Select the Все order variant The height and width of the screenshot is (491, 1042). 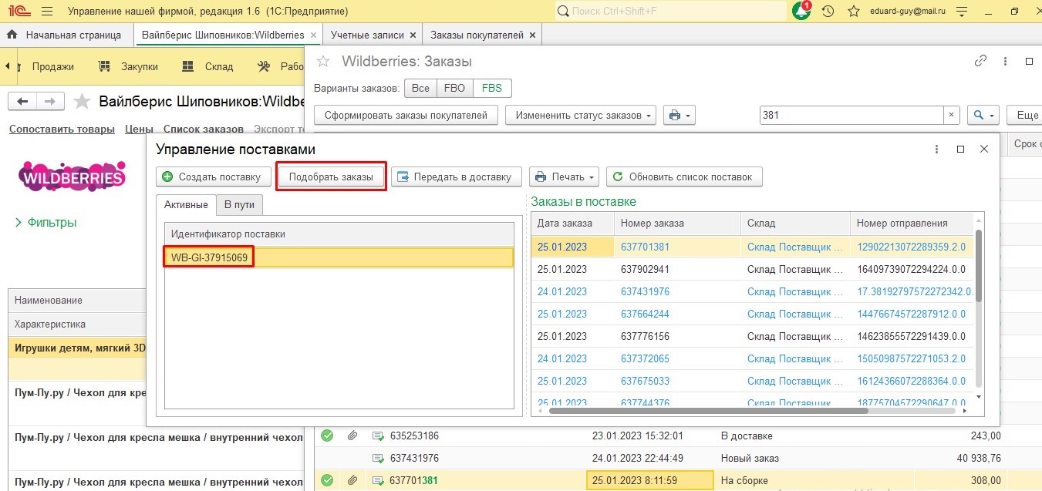click(x=420, y=88)
